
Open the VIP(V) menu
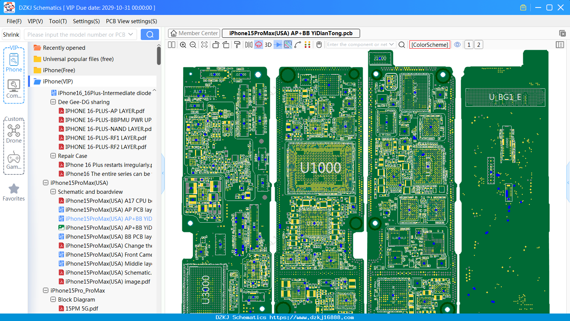[35, 21]
